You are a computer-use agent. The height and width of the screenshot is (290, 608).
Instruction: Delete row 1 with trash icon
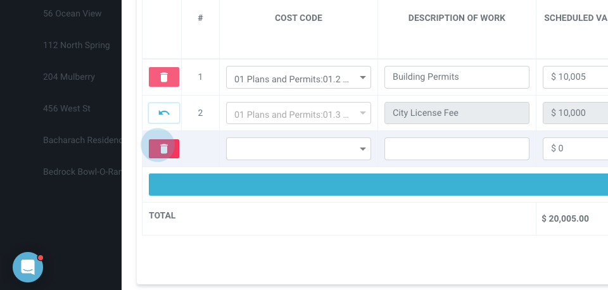164,77
